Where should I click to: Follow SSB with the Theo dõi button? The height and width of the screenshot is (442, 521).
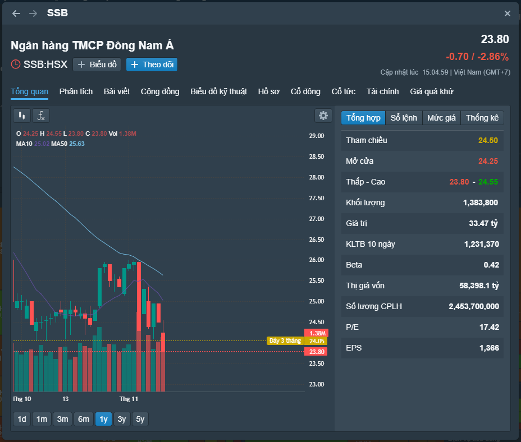point(152,65)
